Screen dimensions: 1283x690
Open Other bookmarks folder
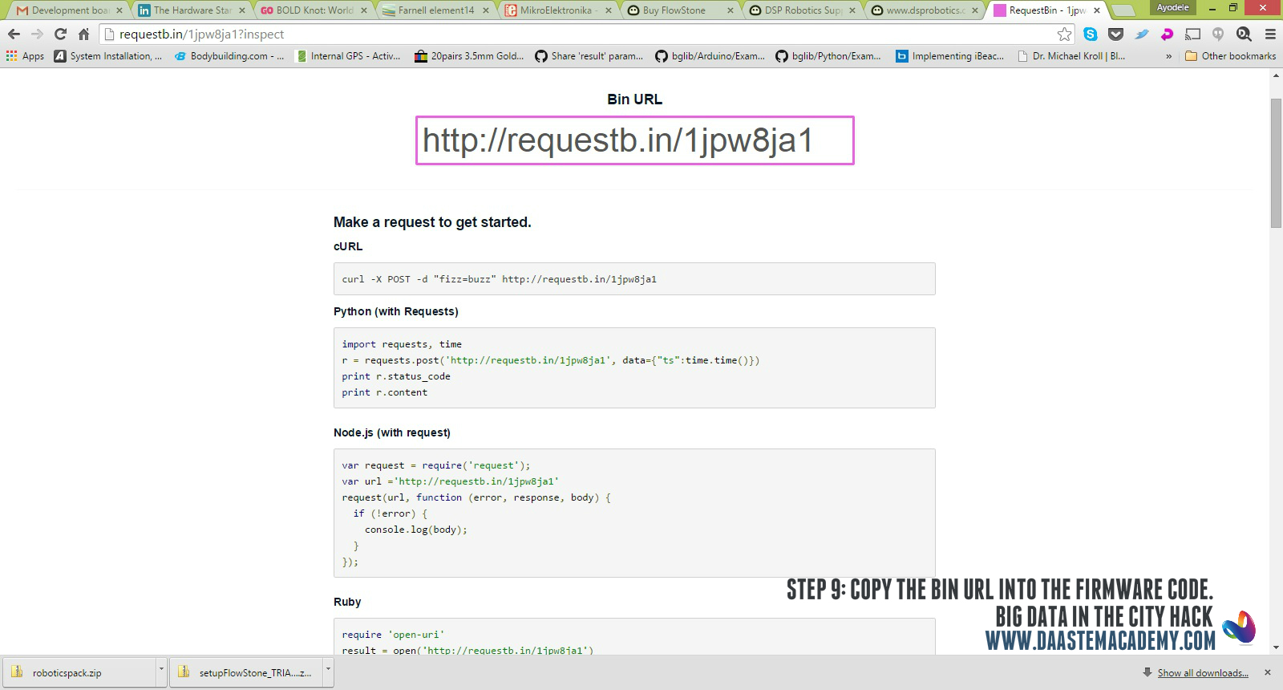(x=1230, y=56)
